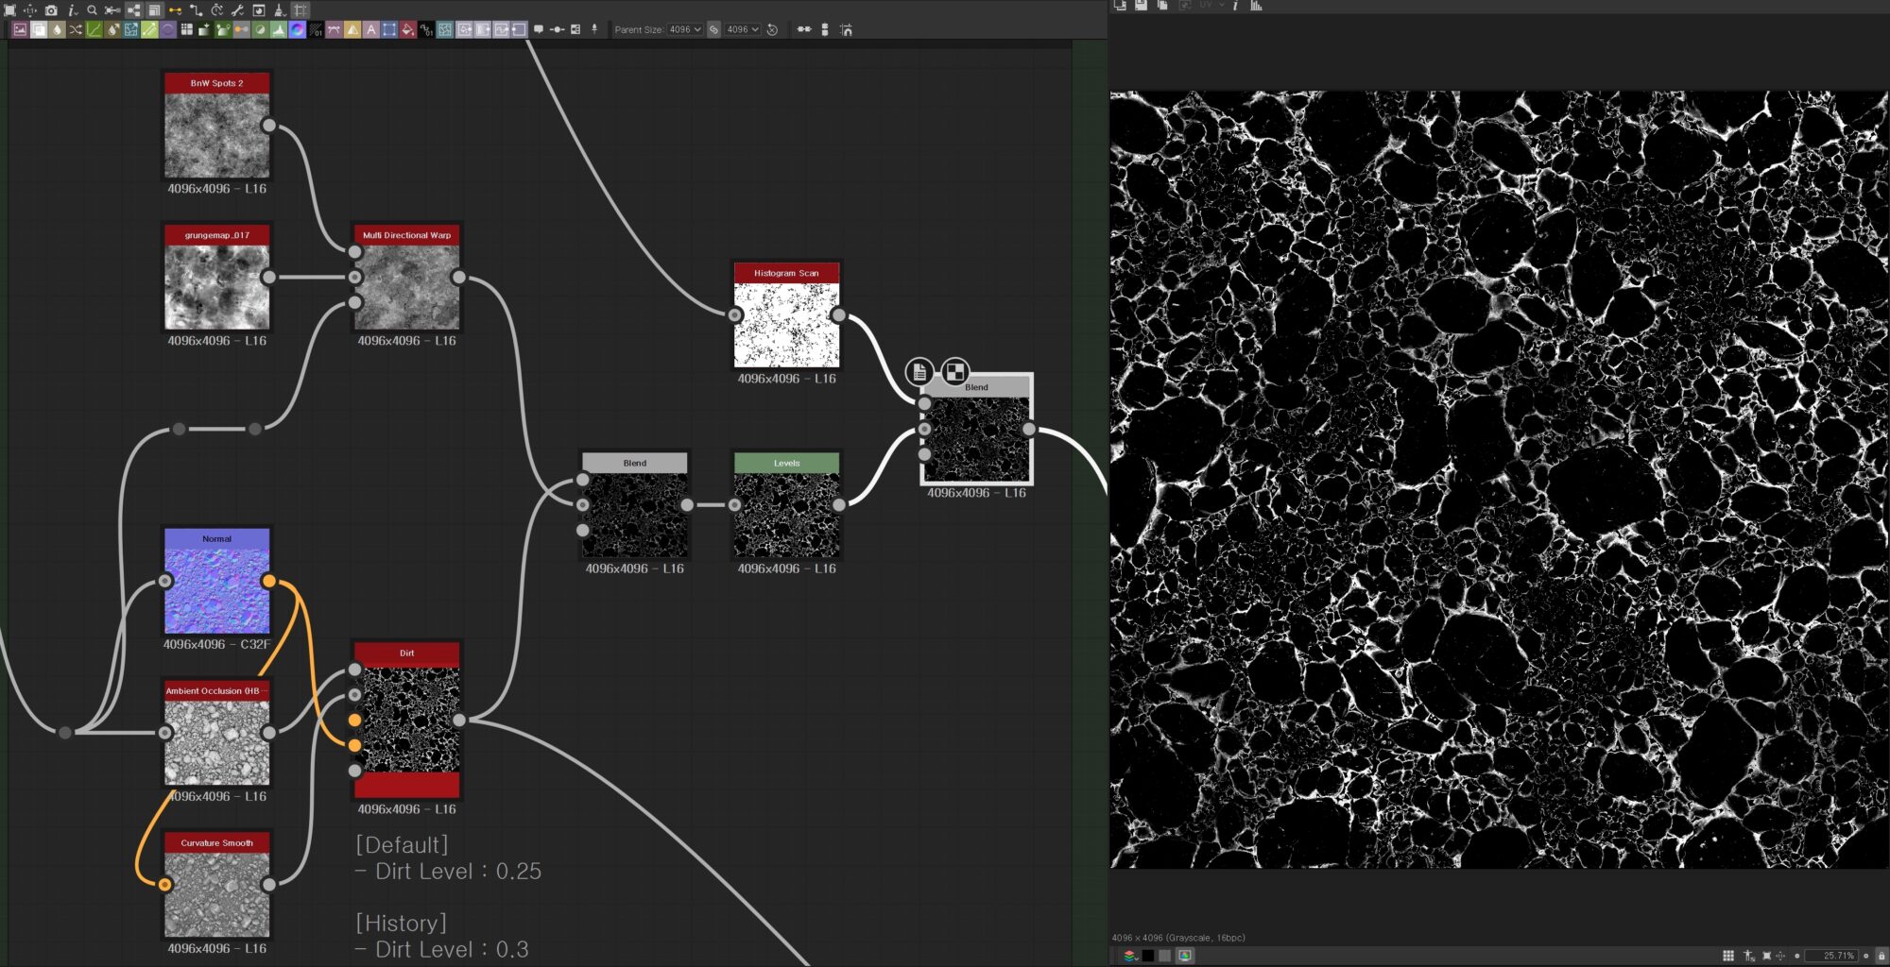Click the grid display icon near the zoom percentage
The height and width of the screenshot is (967, 1890).
tap(1729, 956)
